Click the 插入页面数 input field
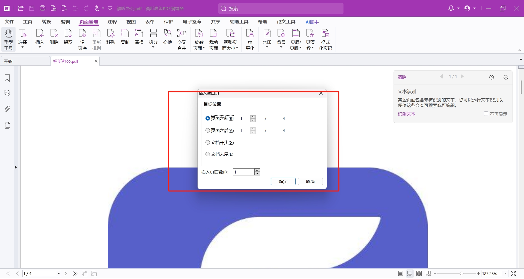Image resolution: width=524 pixels, height=279 pixels. pyautogui.click(x=244, y=172)
